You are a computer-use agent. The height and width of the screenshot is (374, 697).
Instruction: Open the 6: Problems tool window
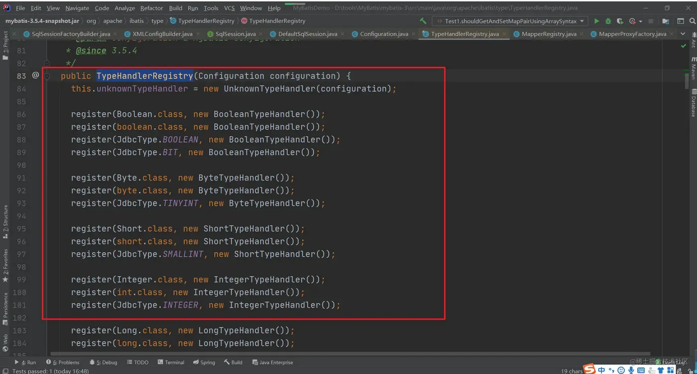[x=63, y=362]
